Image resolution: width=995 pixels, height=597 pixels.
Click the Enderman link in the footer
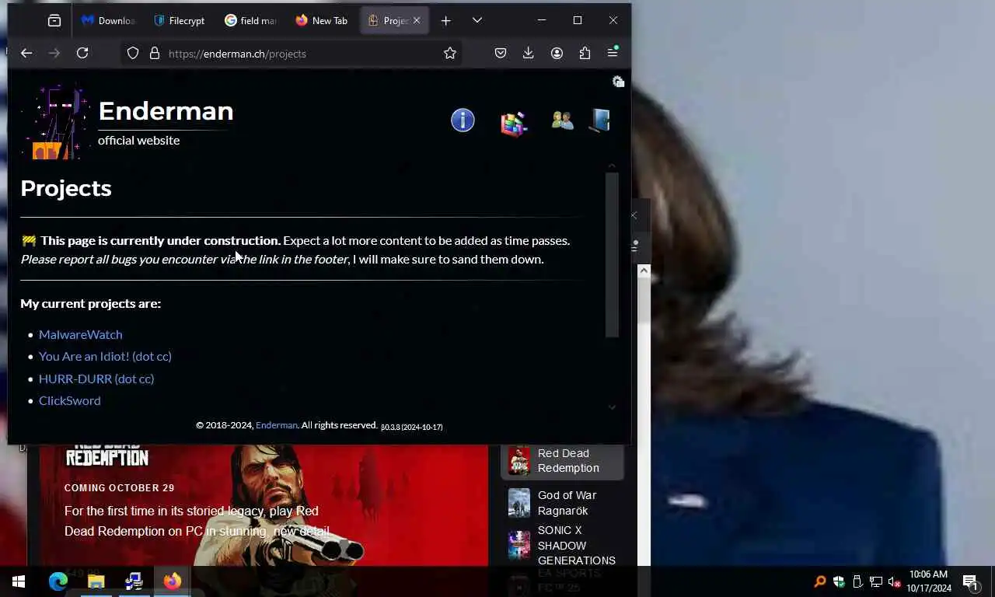(277, 425)
